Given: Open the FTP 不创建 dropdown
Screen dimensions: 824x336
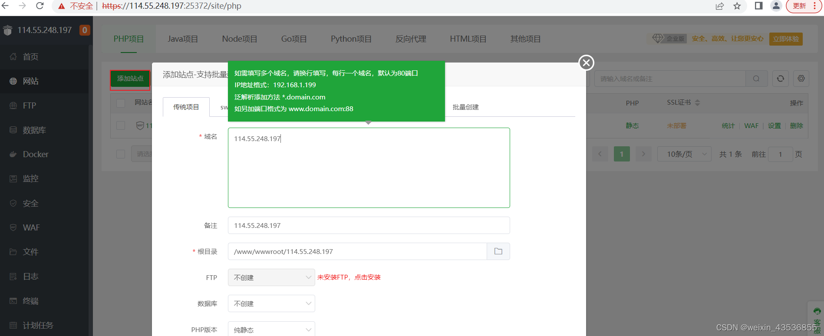Looking at the screenshot, I should click(x=271, y=277).
